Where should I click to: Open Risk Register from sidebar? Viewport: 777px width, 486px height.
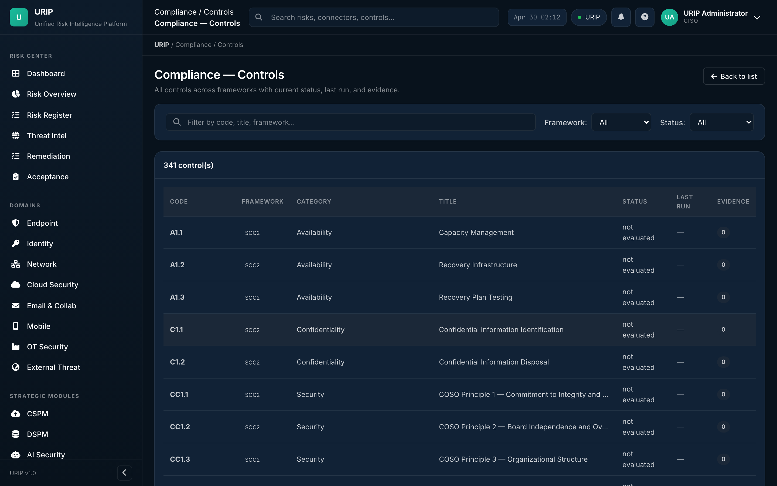(x=49, y=115)
